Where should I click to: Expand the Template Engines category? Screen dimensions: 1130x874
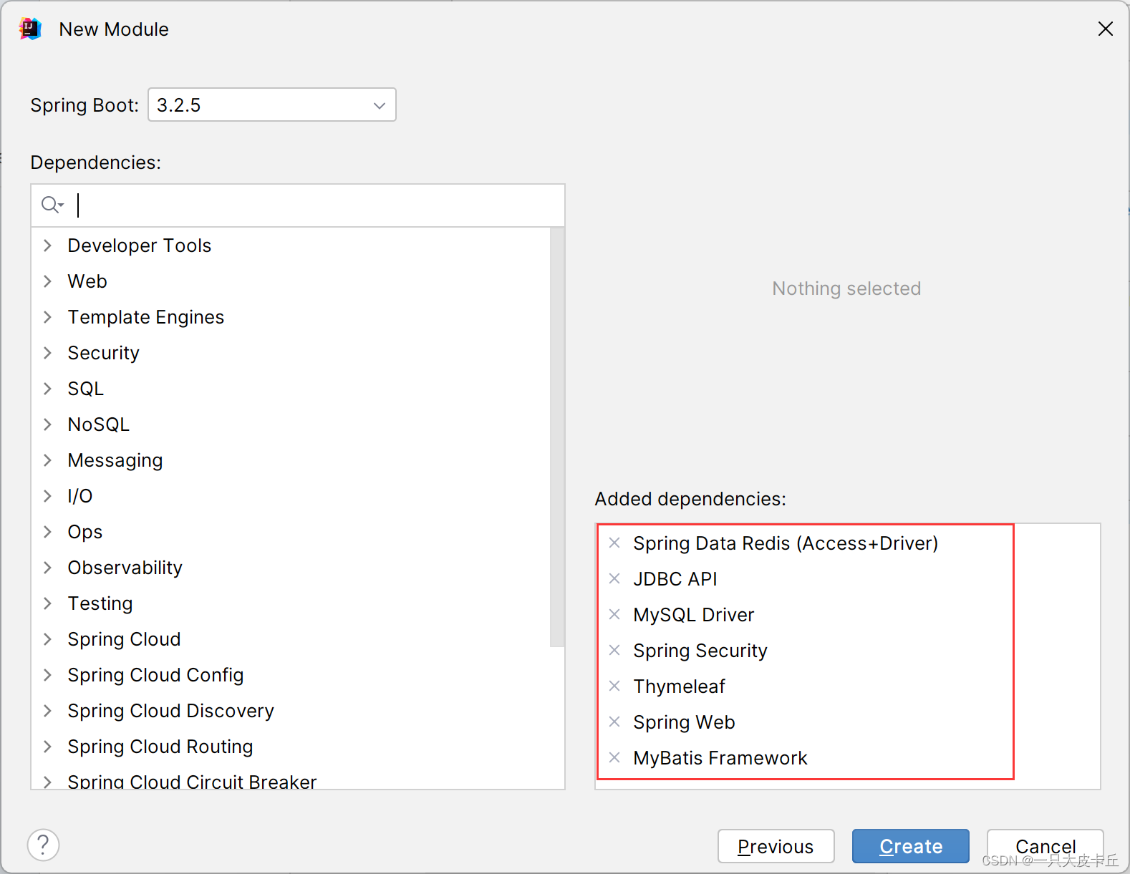point(47,317)
